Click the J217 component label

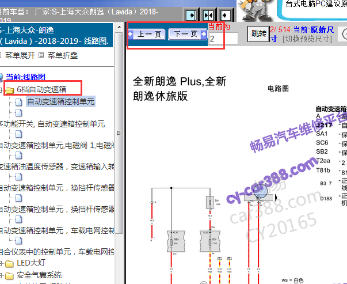click(324, 125)
